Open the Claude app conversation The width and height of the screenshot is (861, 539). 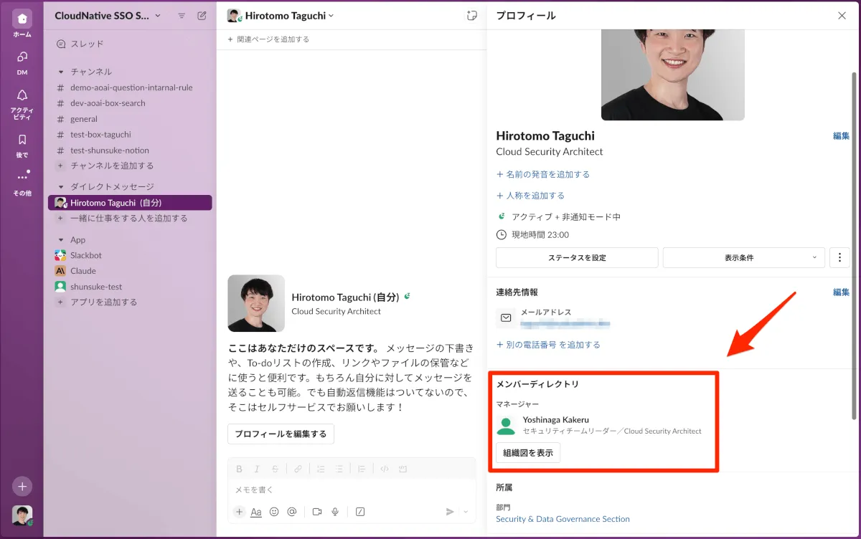tap(83, 271)
